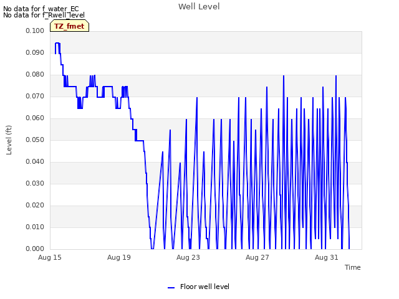Viewport: 399px width, 299px height.
Task: Click the blue legend line swatch
Action: point(171,288)
